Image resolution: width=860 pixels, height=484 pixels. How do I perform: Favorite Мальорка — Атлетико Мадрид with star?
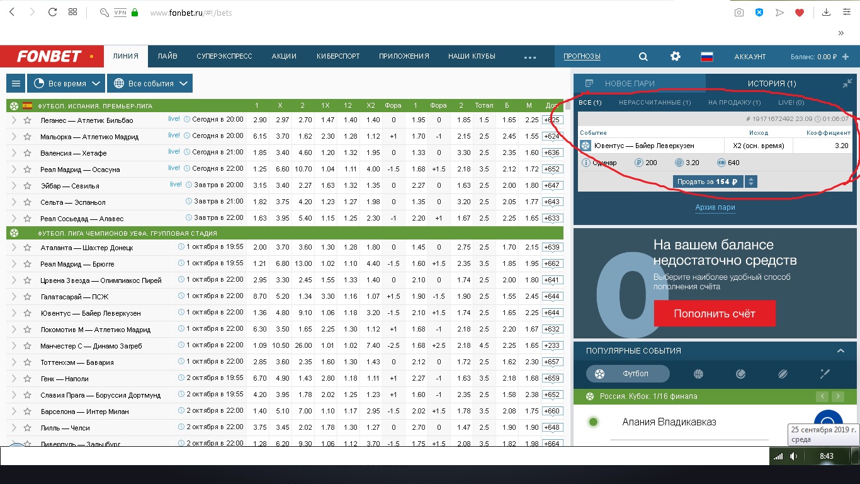pos(27,136)
